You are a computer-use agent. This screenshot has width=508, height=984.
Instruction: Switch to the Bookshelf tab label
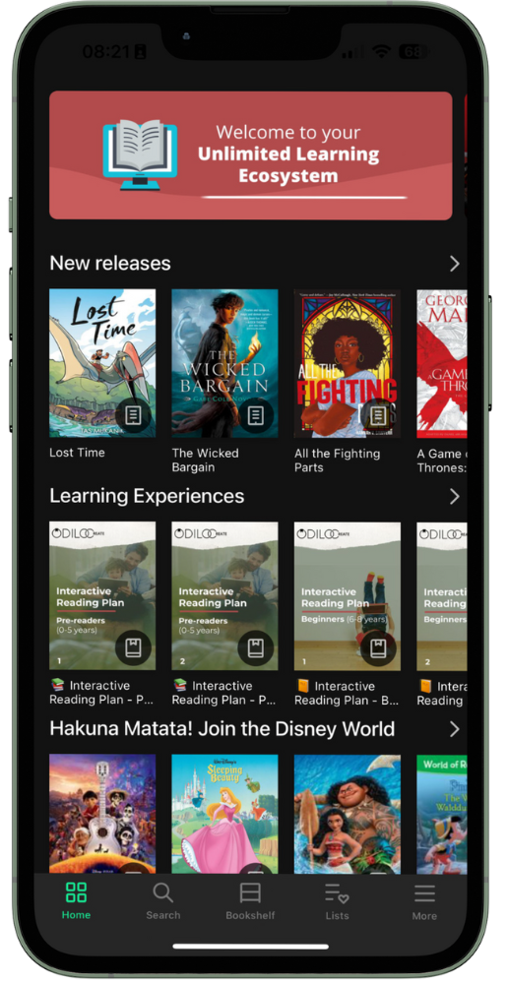click(250, 915)
